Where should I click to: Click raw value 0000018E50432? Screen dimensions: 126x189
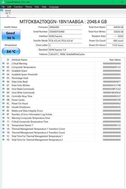112,92
